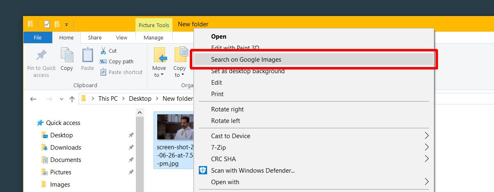Image resolution: width=494 pixels, height=192 pixels.
Task: Click the Properties checkmark icon in title bar
Action: [x=47, y=24]
